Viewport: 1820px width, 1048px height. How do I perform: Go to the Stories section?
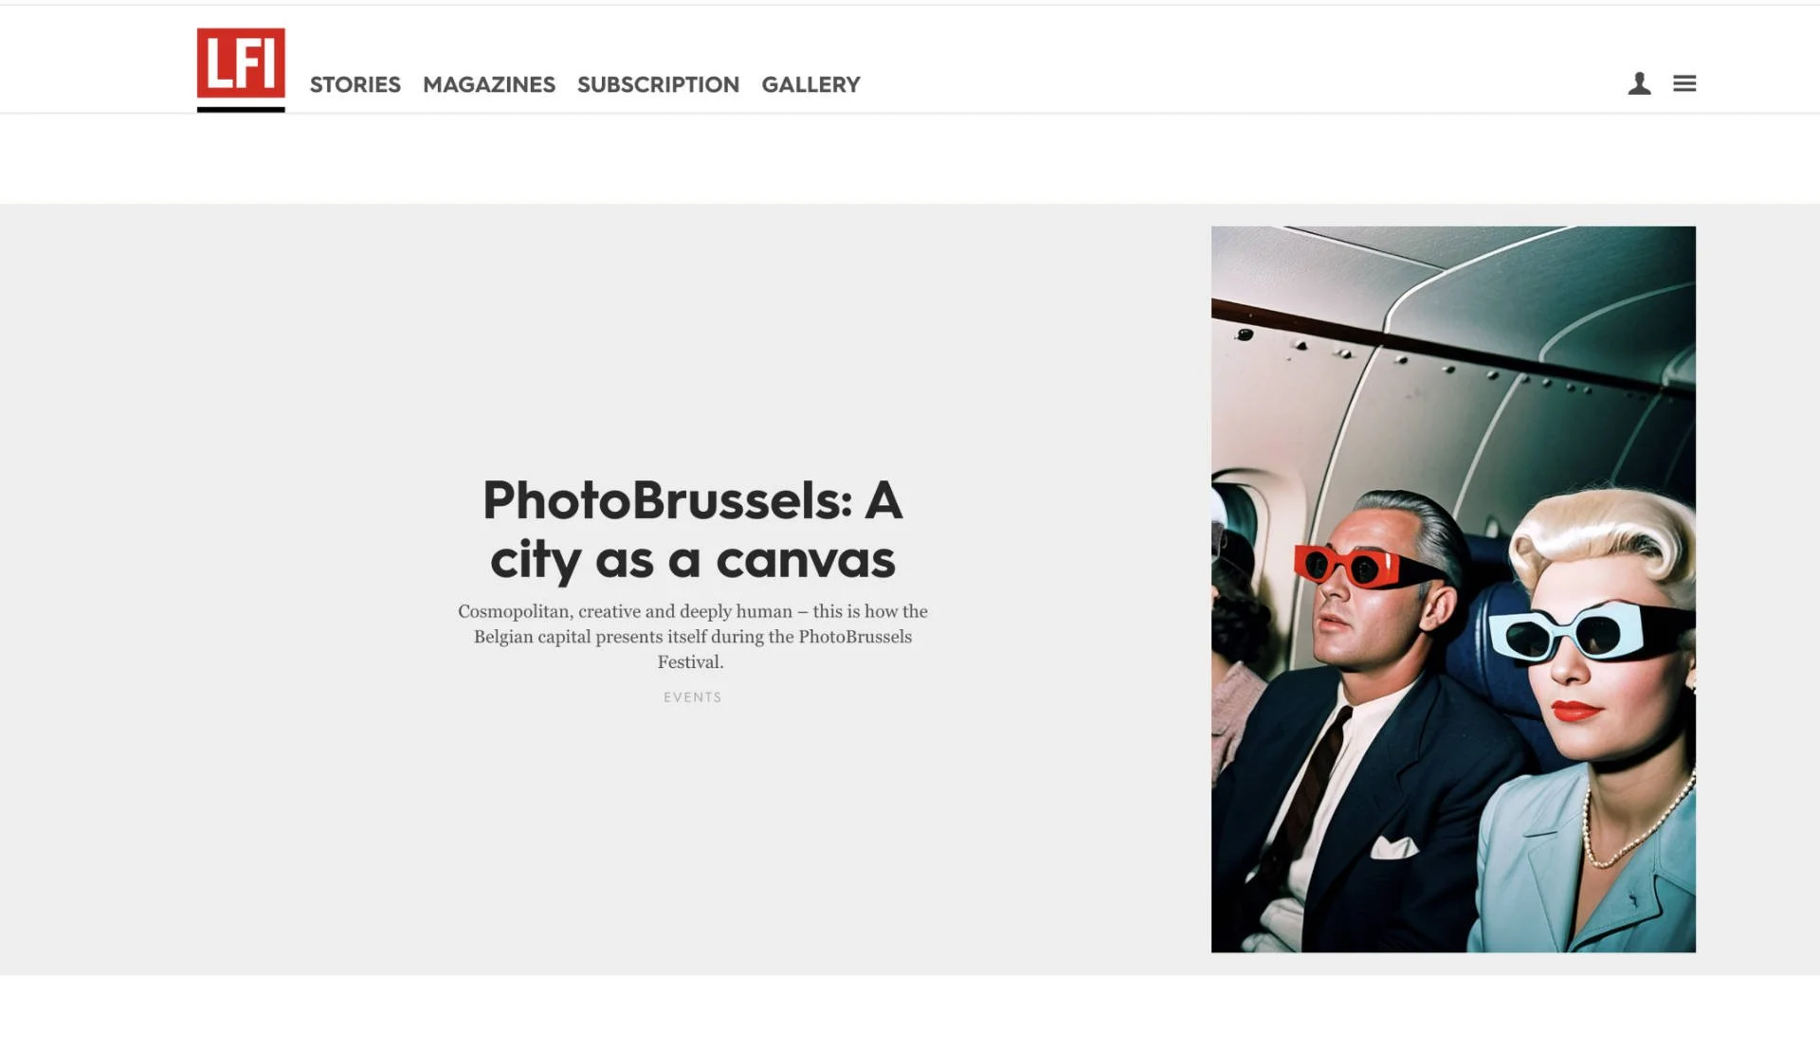coord(355,84)
